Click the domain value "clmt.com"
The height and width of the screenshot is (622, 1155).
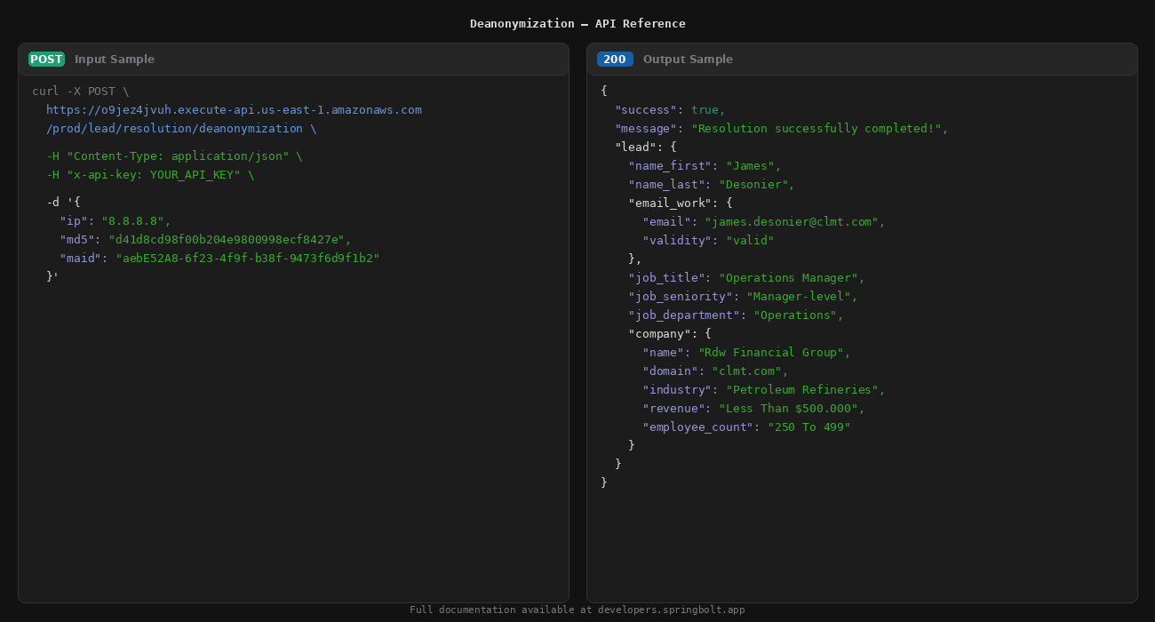pos(750,371)
